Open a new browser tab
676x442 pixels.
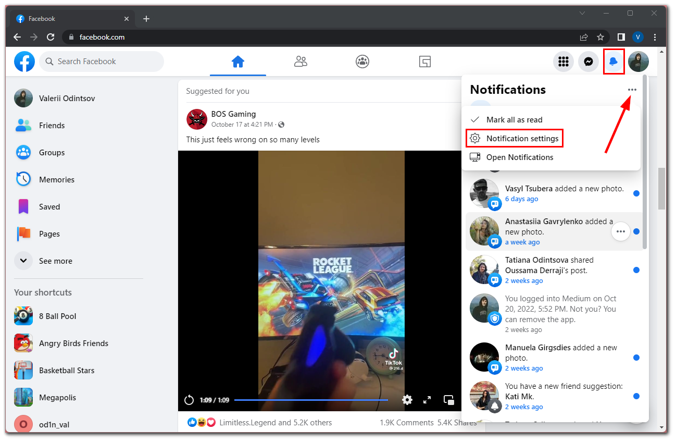click(x=146, y=19)
